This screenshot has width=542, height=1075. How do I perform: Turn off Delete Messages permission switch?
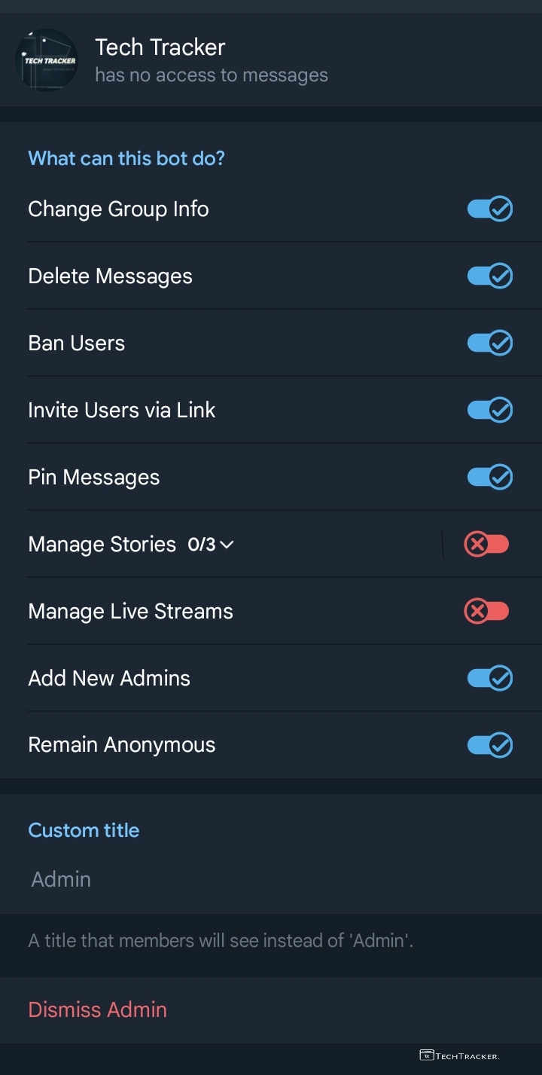[490, 276]
